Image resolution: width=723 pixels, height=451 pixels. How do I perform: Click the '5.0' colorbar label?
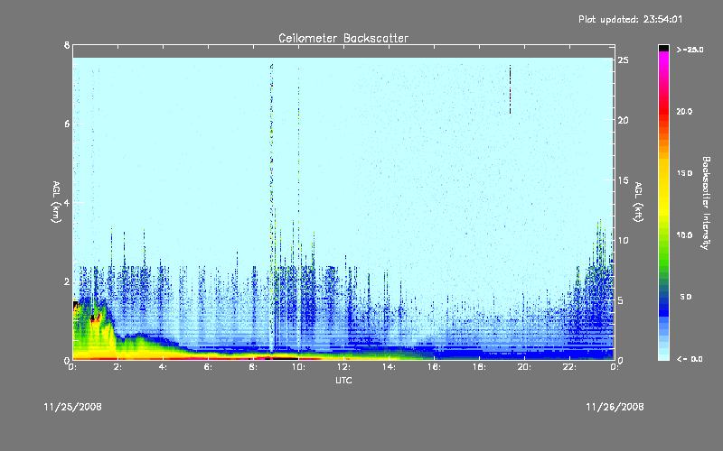(686, 297)
